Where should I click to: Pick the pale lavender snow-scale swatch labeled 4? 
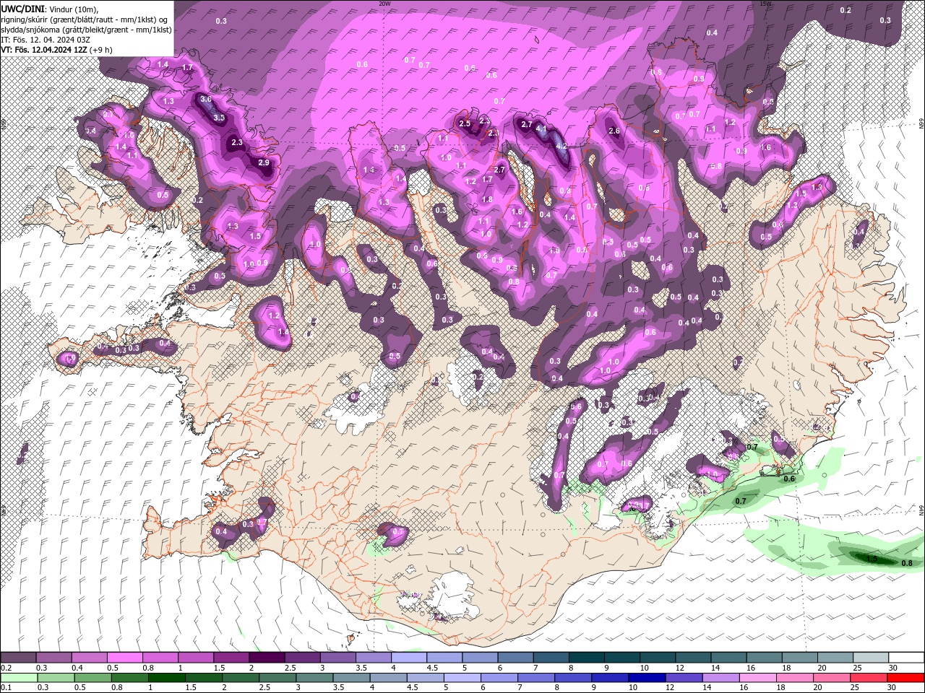[409, 658]
